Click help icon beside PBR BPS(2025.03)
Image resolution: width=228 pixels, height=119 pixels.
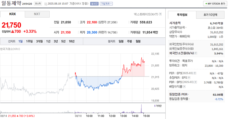pyautogui.click(x=196, y=82)
